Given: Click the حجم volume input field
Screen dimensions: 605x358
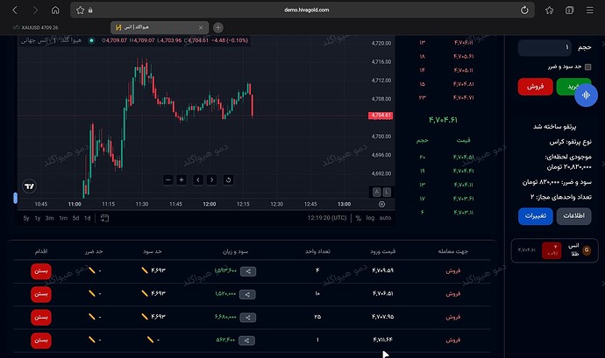Looking at the screenshot, I should click(544, 48).
